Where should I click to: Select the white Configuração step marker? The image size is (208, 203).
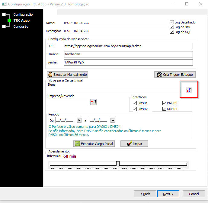[x=4, y=14]
